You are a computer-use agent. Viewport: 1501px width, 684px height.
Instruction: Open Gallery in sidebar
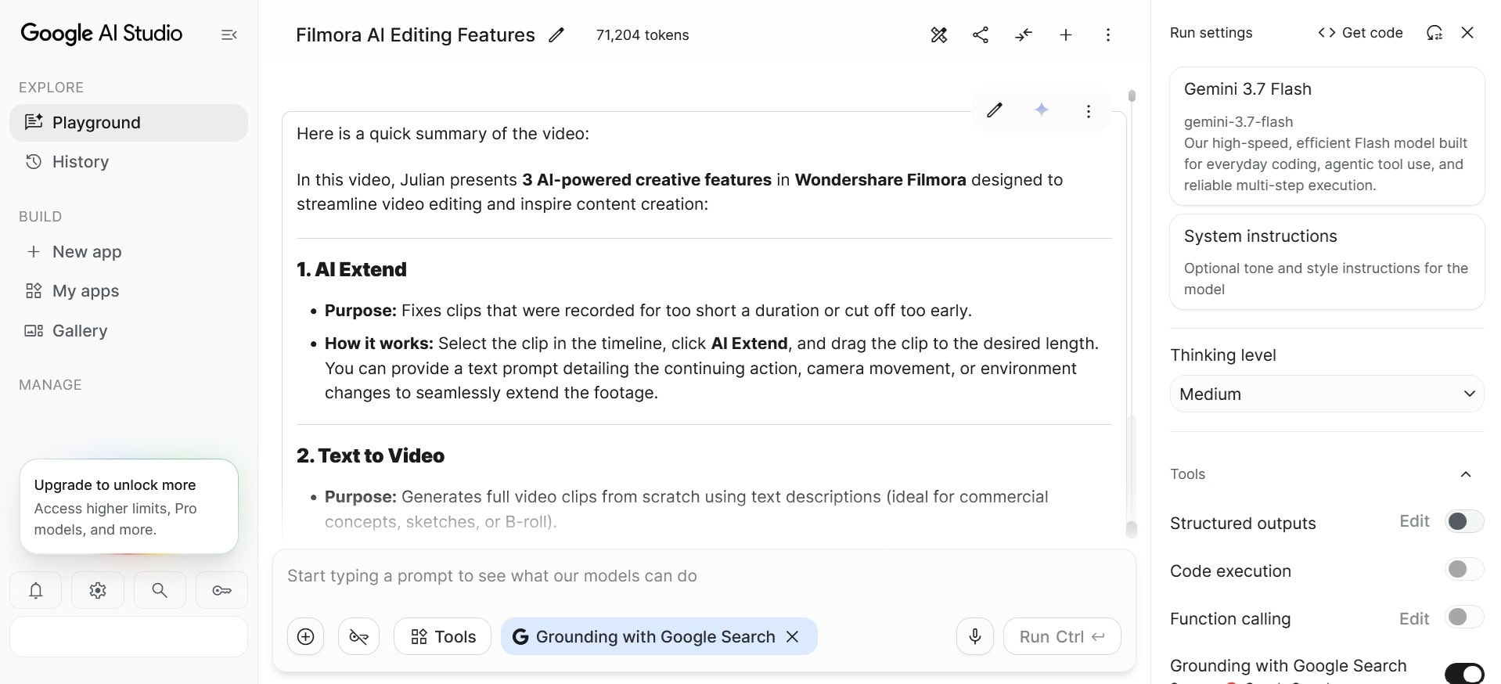[128, 331]
